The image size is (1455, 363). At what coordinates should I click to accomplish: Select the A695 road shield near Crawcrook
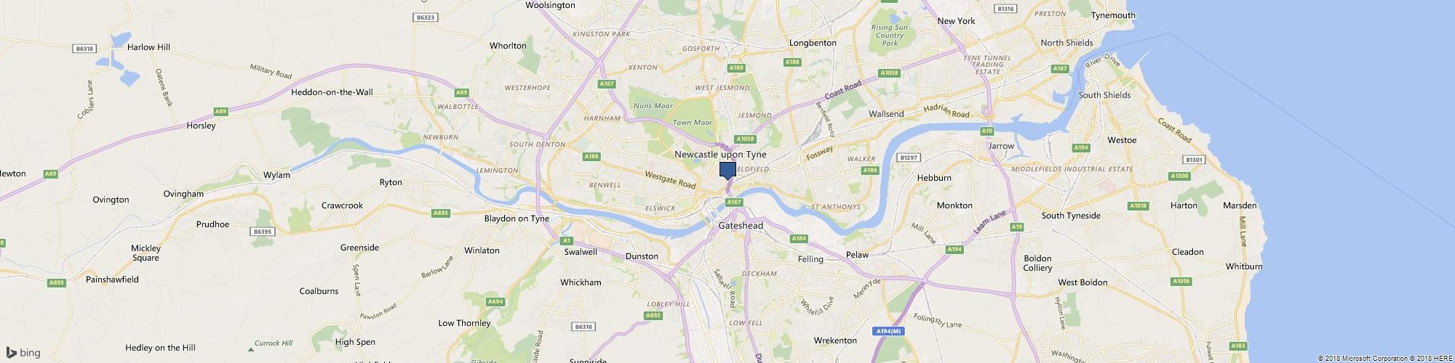441,213
